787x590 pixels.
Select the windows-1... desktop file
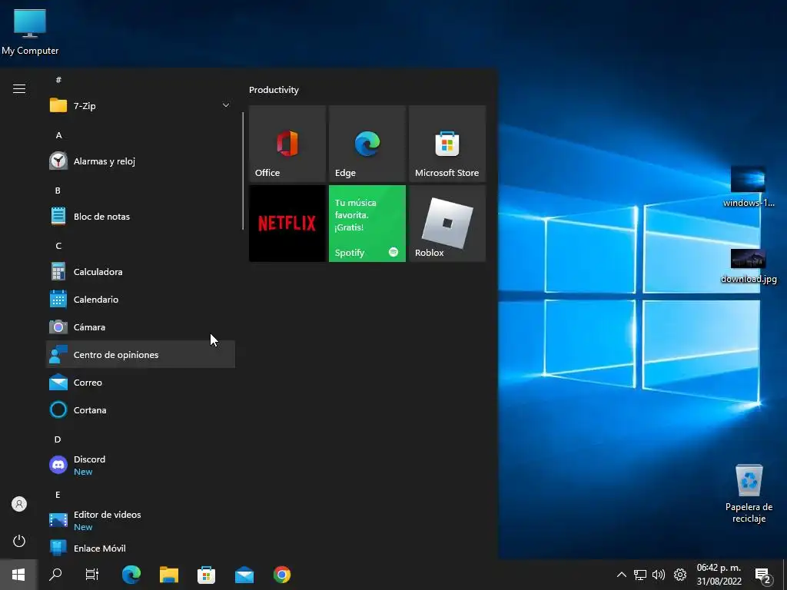749,187
